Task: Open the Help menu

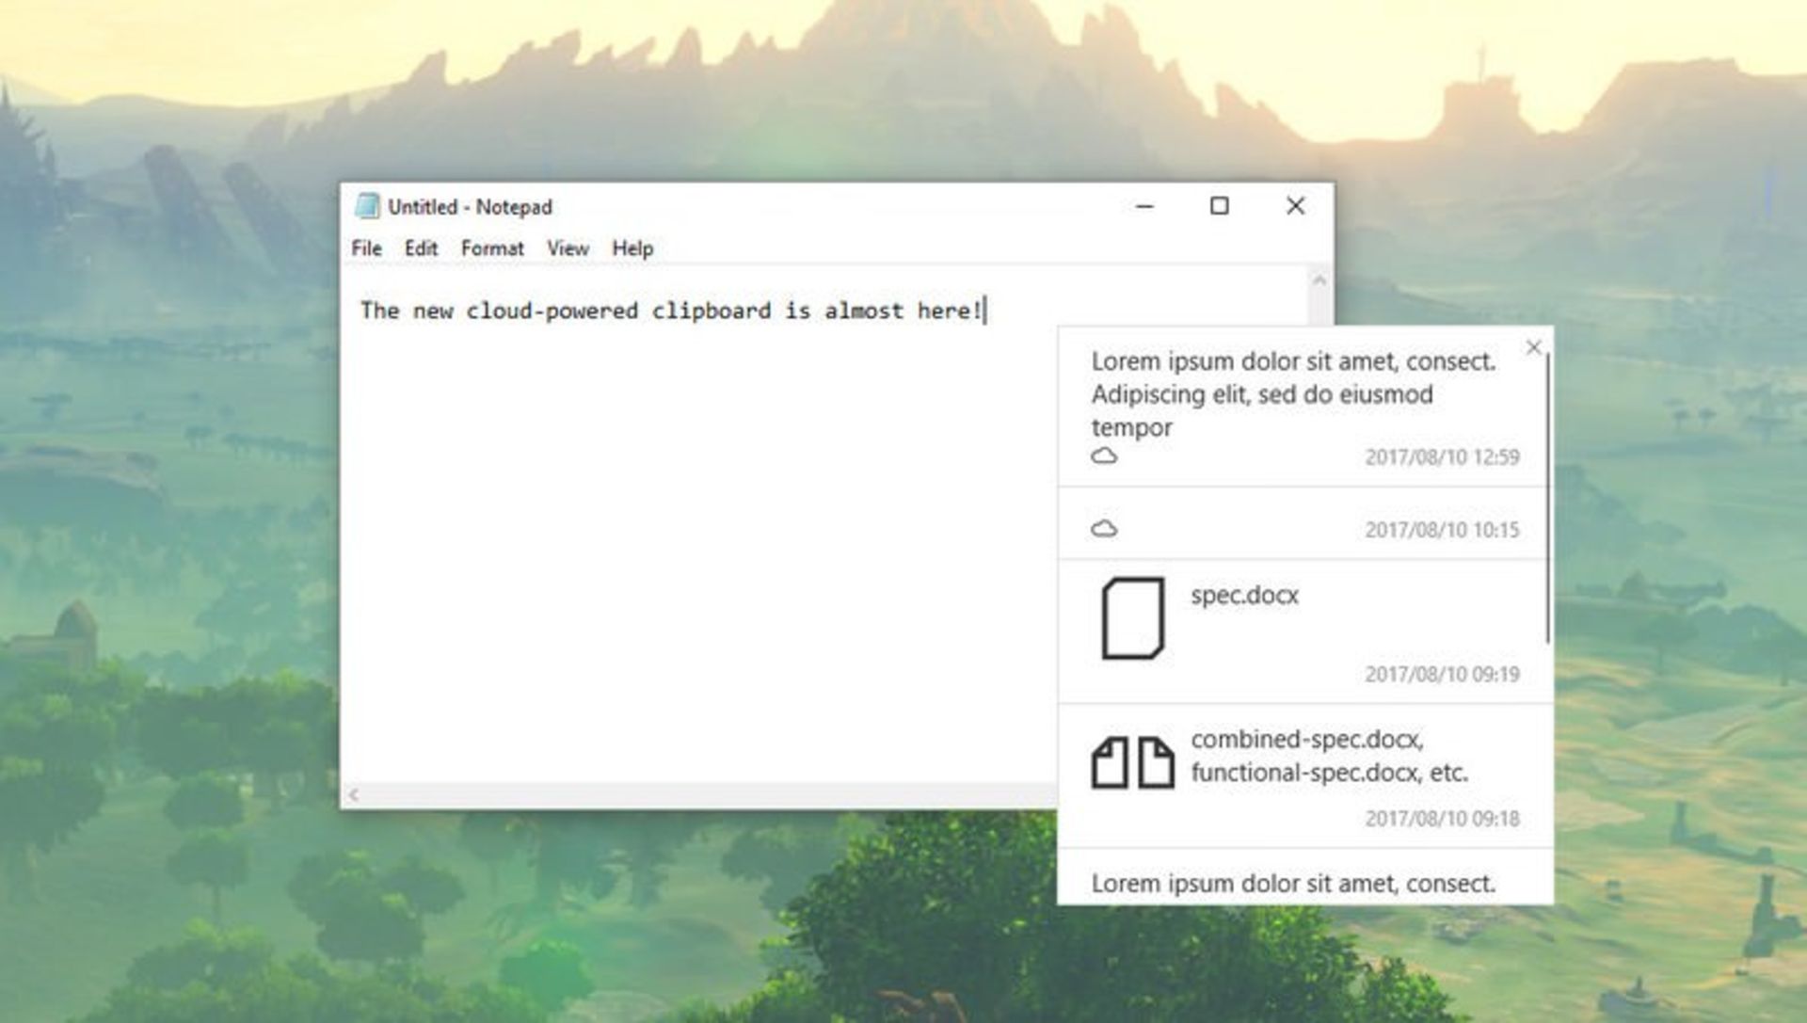Action: pyautogui.click(x=632, y=248)
